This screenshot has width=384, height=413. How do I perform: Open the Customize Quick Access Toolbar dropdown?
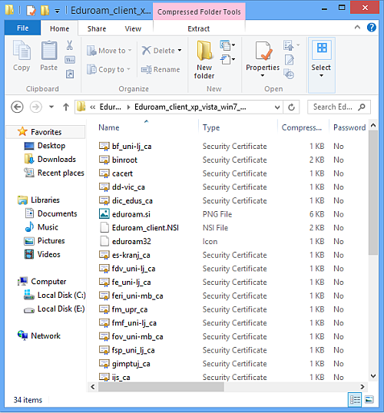(57, 11)
